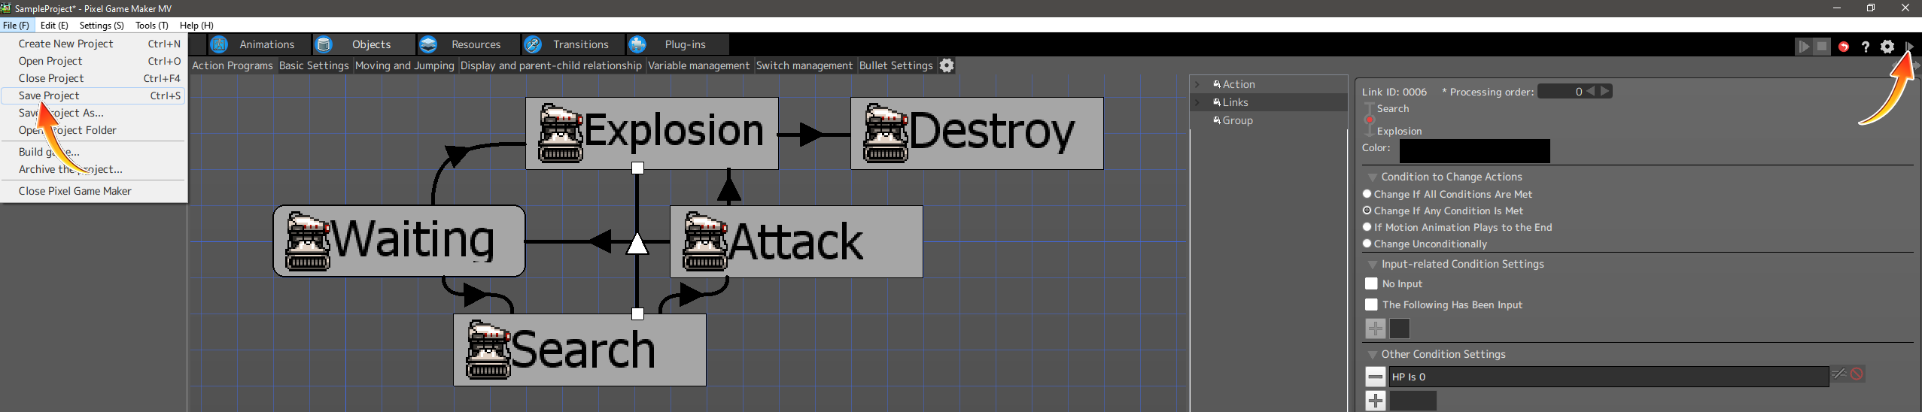Open settings gear in top-right toolbar
This screenshot has height=412, width=1922.
[1887, 47]
